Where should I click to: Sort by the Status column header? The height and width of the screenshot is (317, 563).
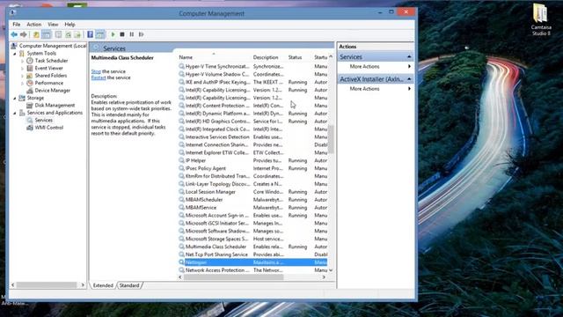tap(299, 57)
